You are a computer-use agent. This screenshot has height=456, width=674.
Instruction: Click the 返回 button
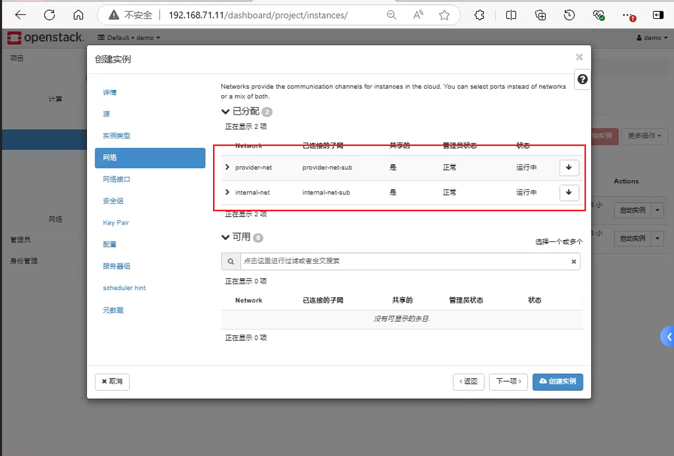click(x=469, y=382)
